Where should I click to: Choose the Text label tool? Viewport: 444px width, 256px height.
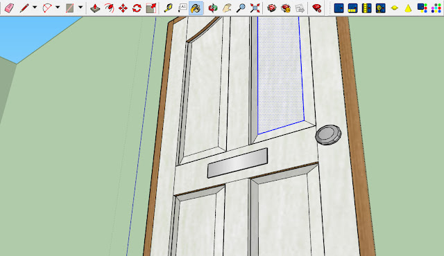point(182,8)
